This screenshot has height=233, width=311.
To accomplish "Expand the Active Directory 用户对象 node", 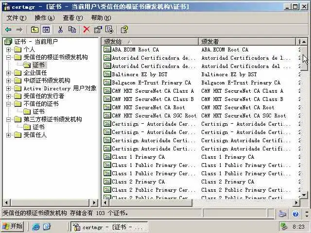I will pos(8,88).
